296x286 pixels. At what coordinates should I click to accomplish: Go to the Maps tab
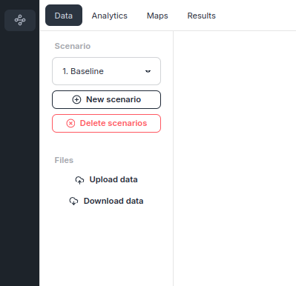[157, 16]
